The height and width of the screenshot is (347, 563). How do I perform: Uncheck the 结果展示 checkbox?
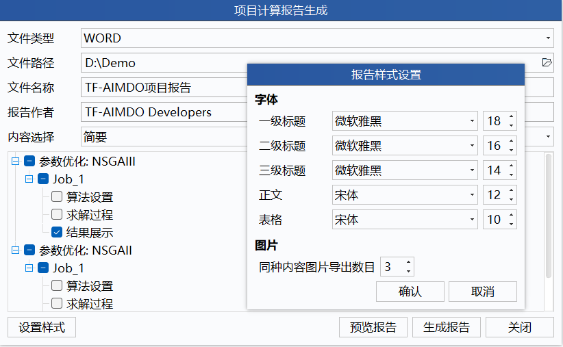click(x=57, y=233)
